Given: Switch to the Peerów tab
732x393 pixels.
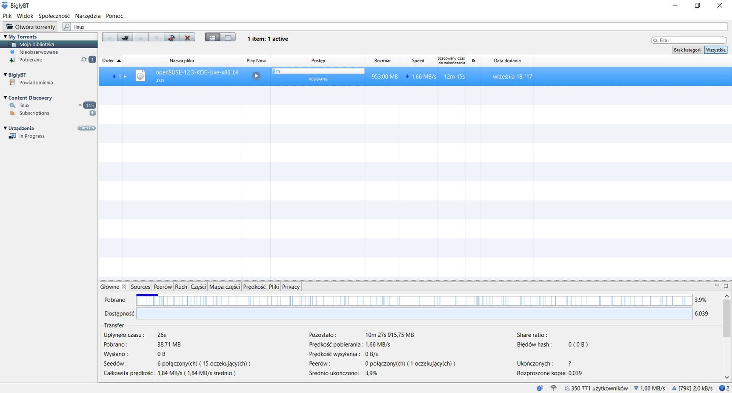Looking at the screenshot, I should (163, 287).
